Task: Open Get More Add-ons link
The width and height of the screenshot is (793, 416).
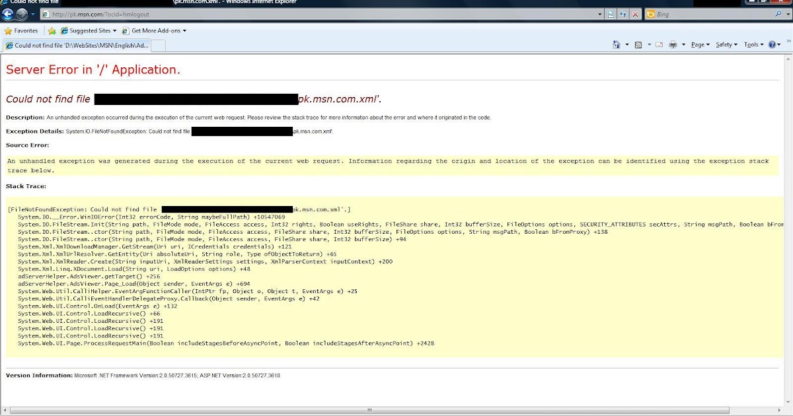Action: click(x=154, y=30)
